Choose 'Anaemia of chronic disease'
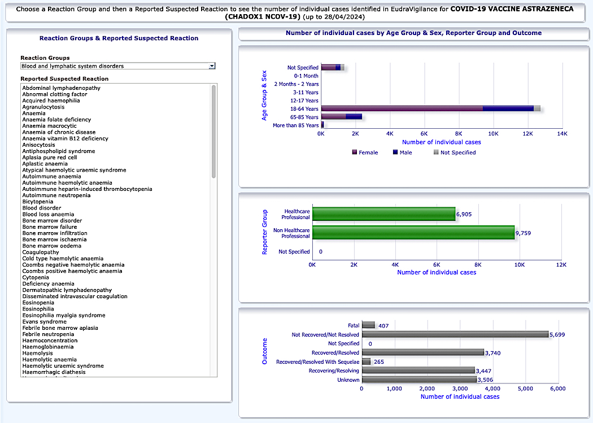This screenshot has height=423, width=593. 59,132
